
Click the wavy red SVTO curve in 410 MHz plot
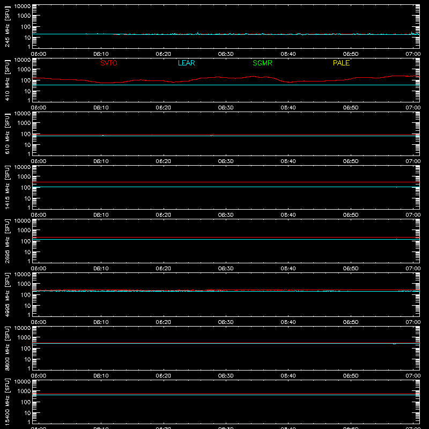point(226,78)
